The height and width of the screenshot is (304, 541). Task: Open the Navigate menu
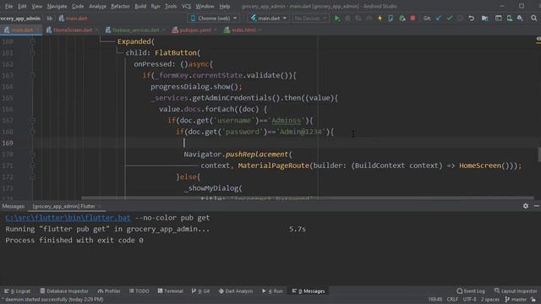[x=57, y=6]
